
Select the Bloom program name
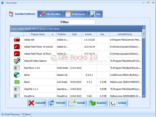(x=27, y=82)
